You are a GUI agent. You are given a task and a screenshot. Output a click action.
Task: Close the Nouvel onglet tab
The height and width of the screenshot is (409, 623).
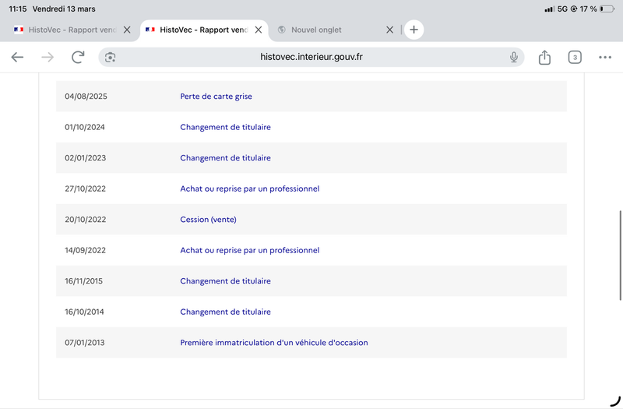pyautogui.click(x=390, y=30)
